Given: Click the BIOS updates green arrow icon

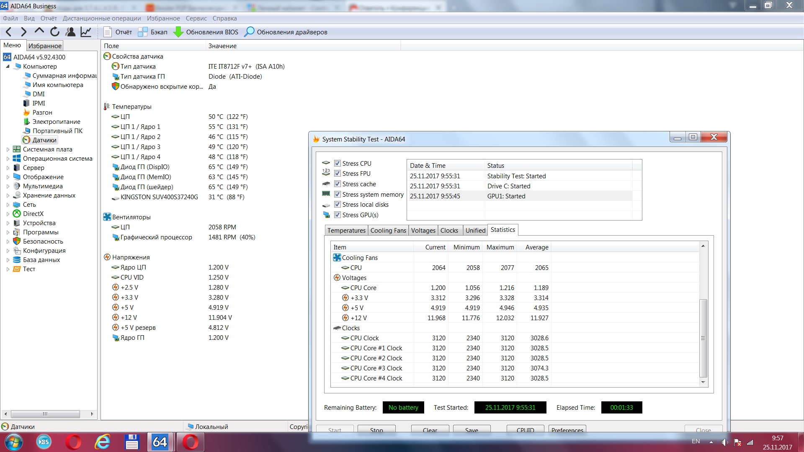Looking at the screenshot, I should (178, 32).
